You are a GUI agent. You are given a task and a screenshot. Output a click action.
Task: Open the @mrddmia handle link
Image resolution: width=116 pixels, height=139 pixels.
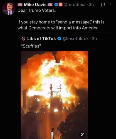[75, 4]
